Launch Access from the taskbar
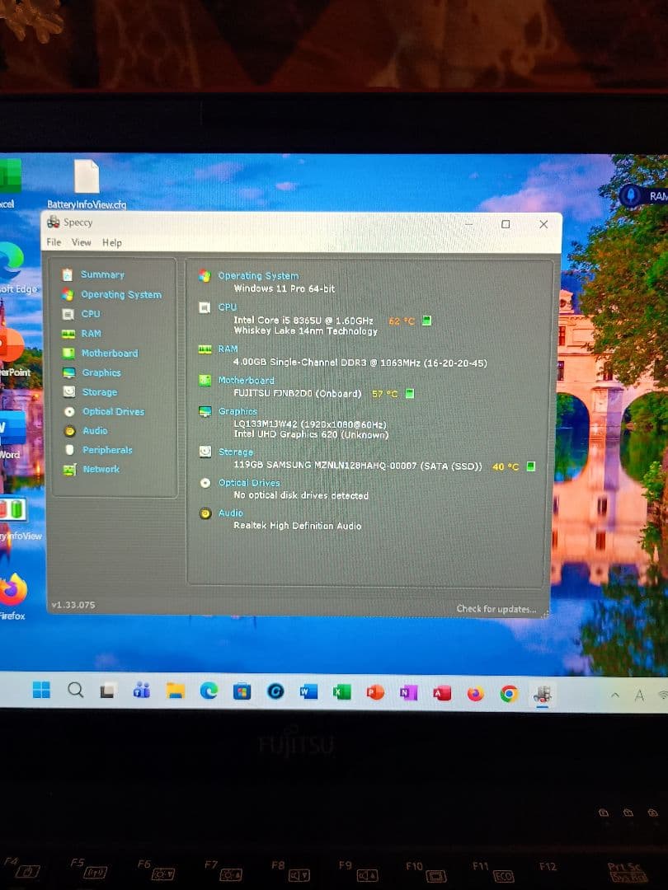This screenshot has height=890, width=668. [x=442, y=693]
